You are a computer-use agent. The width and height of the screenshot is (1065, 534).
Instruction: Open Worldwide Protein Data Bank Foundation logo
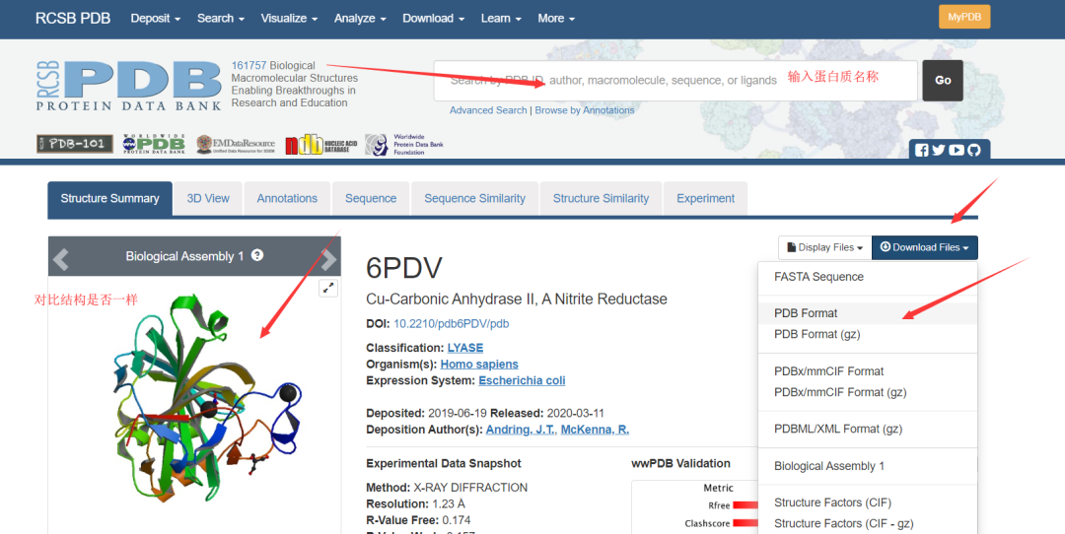coord(404,145)
